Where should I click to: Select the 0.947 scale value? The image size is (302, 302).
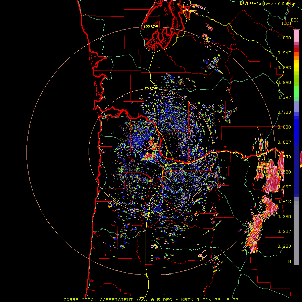284,53
